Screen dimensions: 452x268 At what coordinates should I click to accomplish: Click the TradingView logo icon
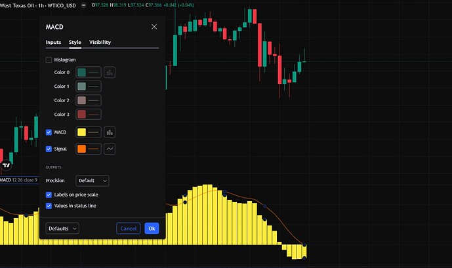click(x=6, y=165)
